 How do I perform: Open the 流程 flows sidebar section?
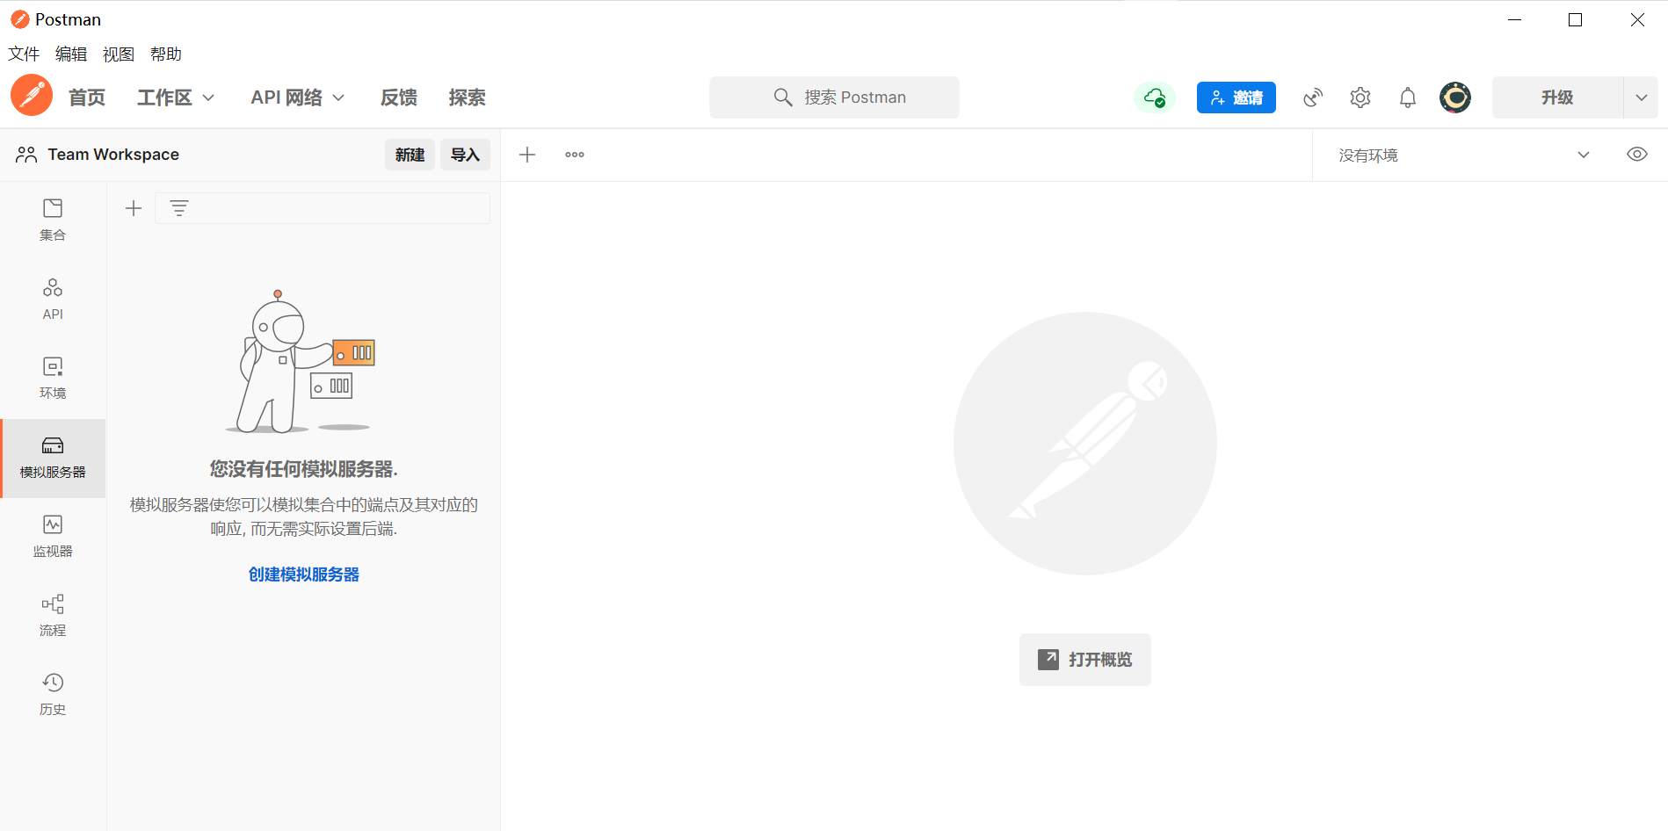click(x=53, y=616)
